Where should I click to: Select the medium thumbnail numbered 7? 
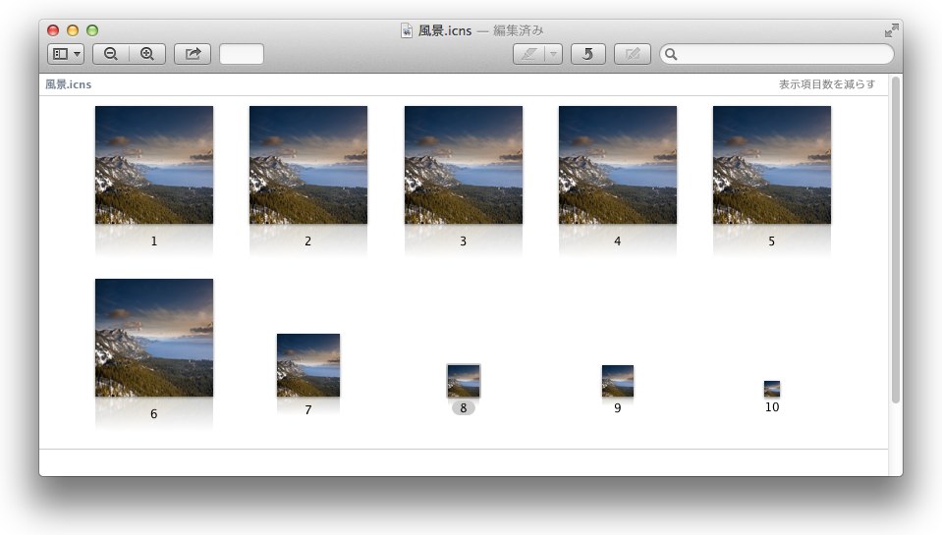(308, 365)
